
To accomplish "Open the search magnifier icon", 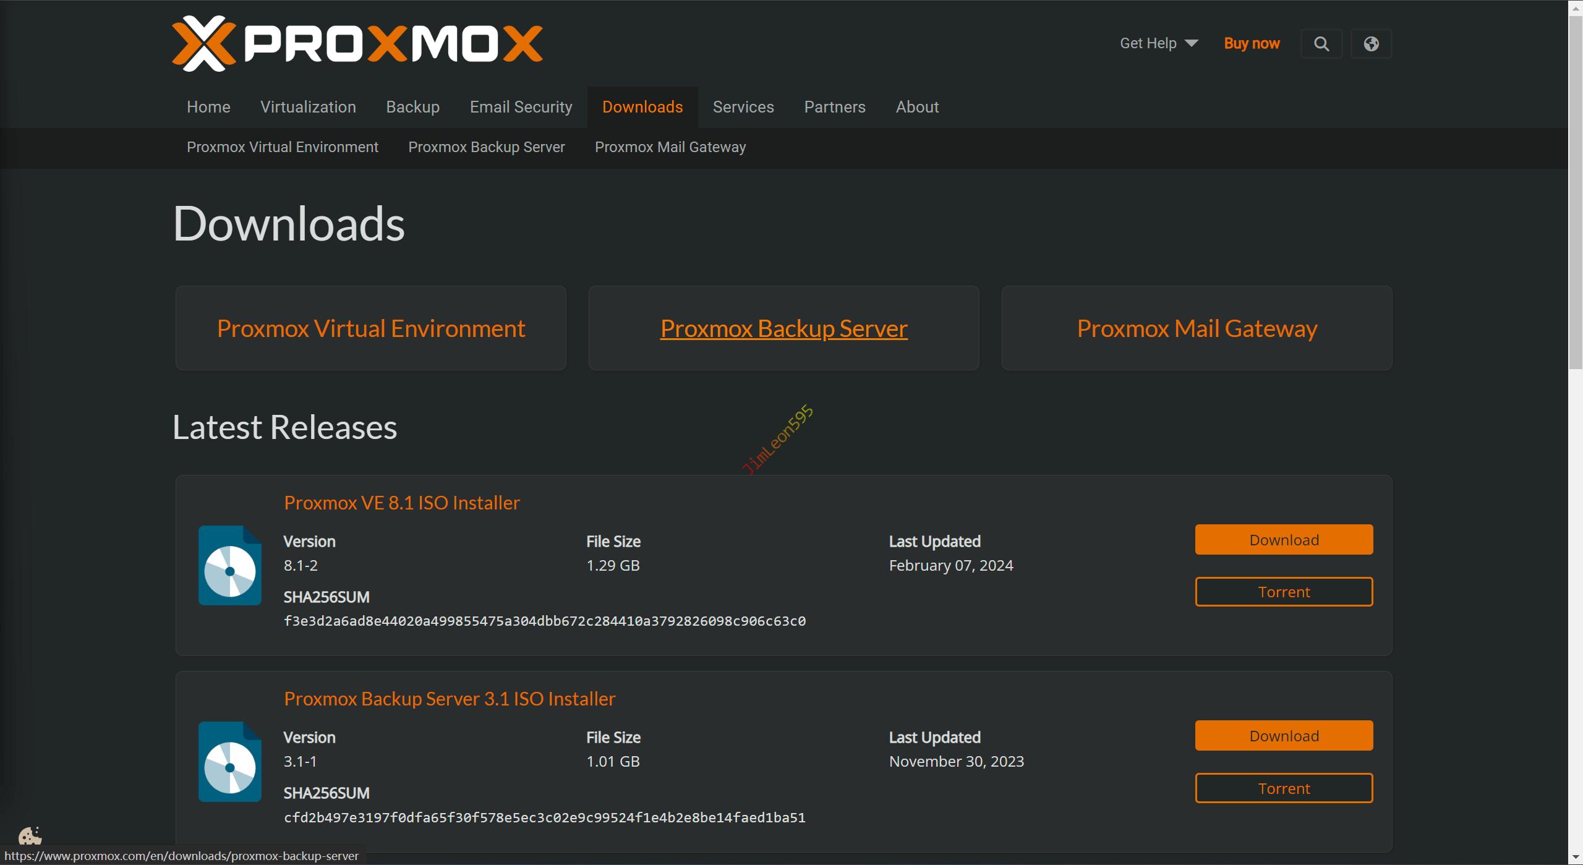I will tap(1321, 44).
